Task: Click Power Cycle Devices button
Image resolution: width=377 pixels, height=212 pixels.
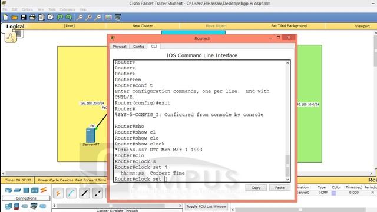Action: (55, 180)
